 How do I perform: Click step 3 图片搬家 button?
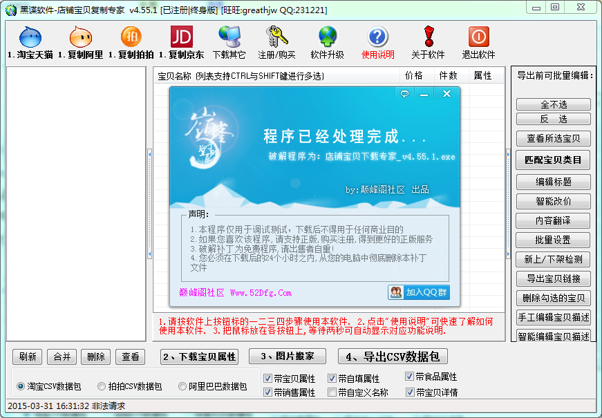point(288,357)
